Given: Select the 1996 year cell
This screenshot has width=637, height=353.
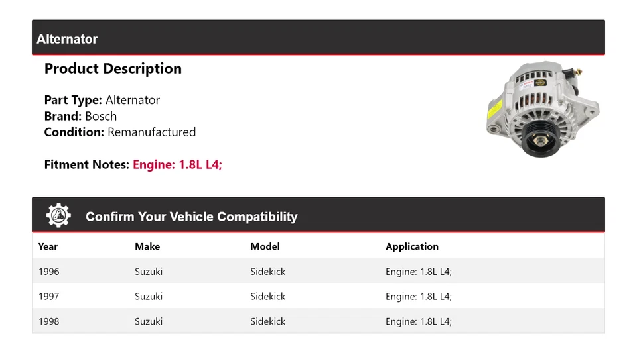Looking at the screenshot, I should (48, 272).
